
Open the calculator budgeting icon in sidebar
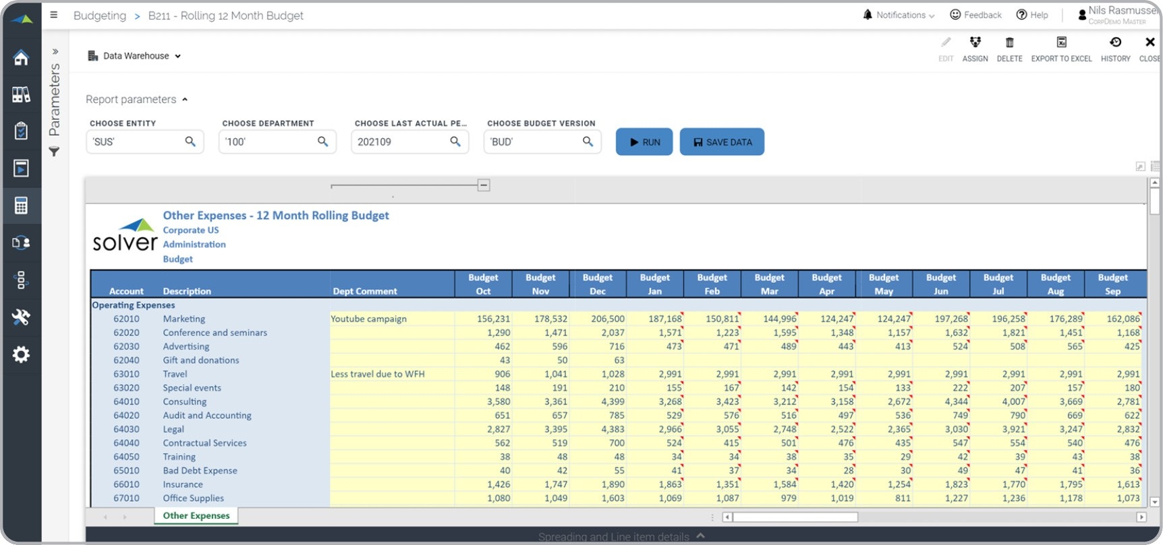pos(21,205)
